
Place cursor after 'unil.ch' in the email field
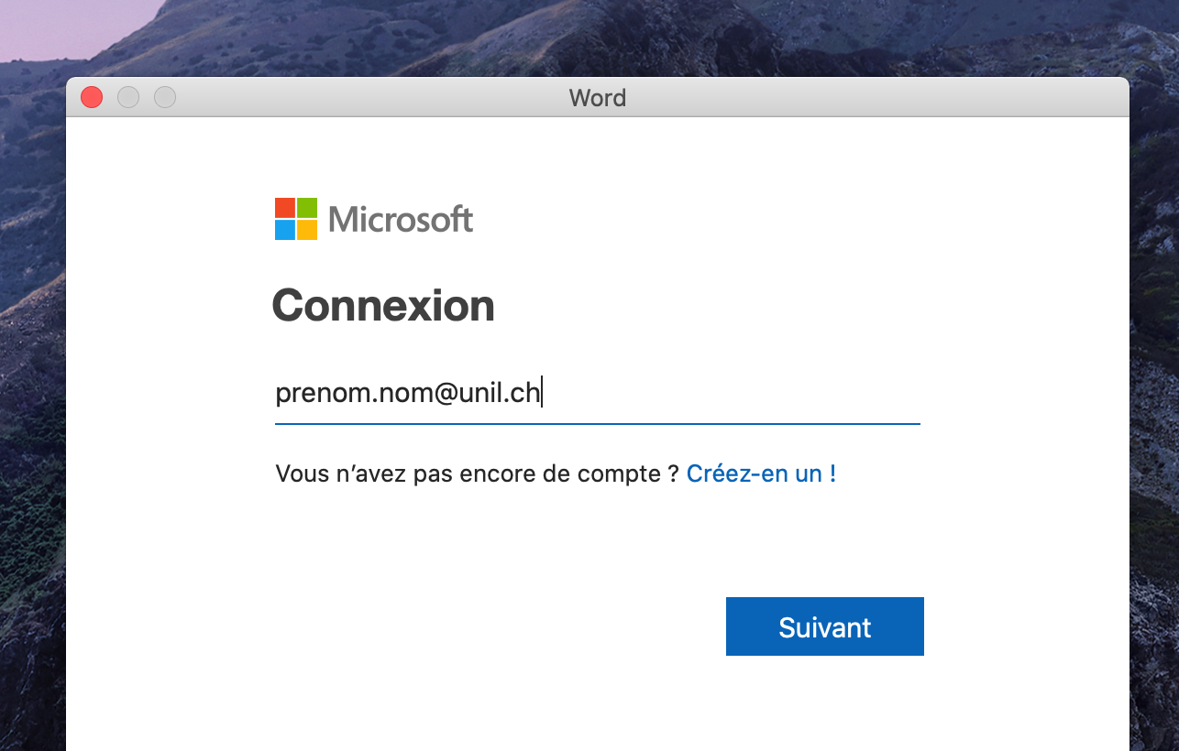[541, 394]
